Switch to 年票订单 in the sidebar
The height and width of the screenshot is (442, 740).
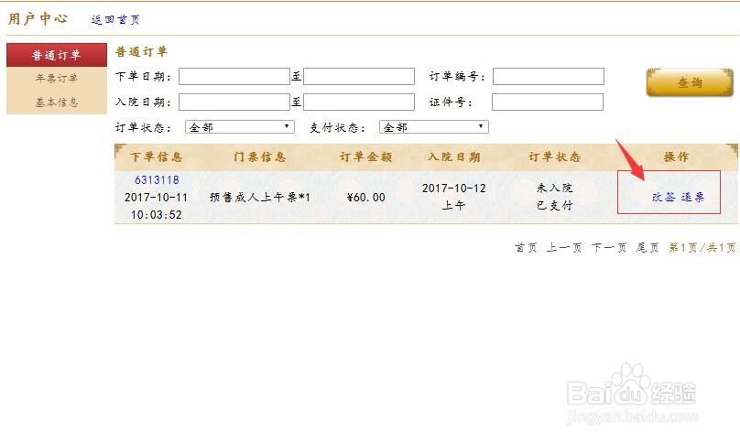coord(57,79)
